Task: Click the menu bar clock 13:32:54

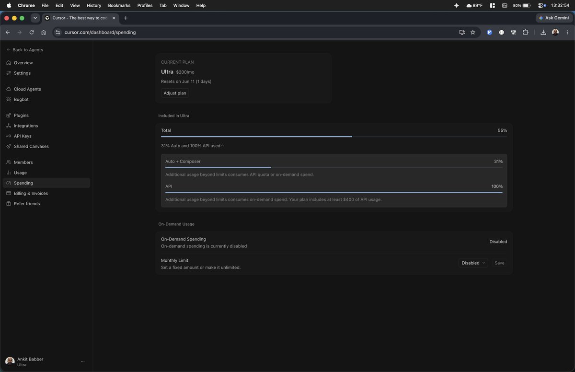Action: click(560, 5)
